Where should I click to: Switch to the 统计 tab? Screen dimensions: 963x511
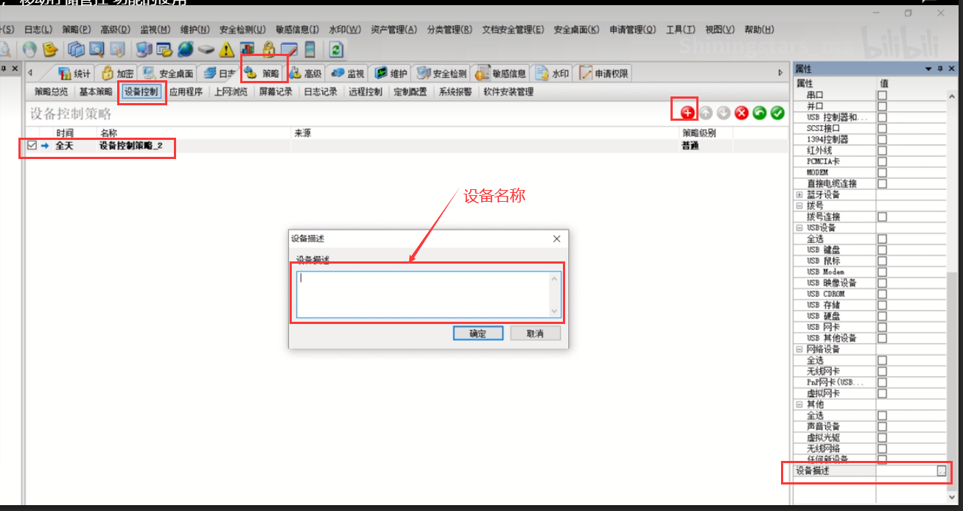coord(74,73)
